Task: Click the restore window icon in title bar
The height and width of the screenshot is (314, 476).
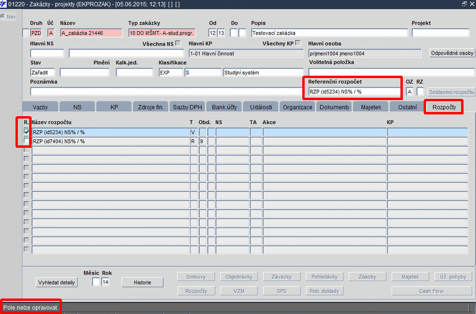Action: 465,4
